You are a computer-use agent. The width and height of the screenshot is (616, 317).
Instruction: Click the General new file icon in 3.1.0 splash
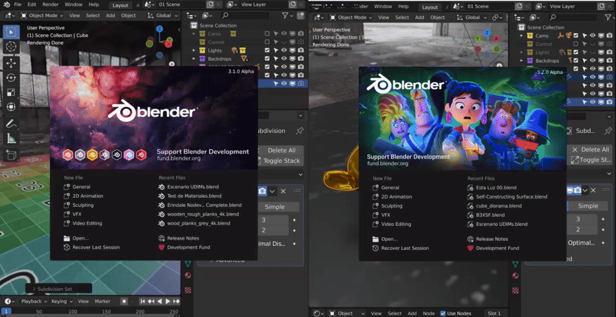(67, 187)
